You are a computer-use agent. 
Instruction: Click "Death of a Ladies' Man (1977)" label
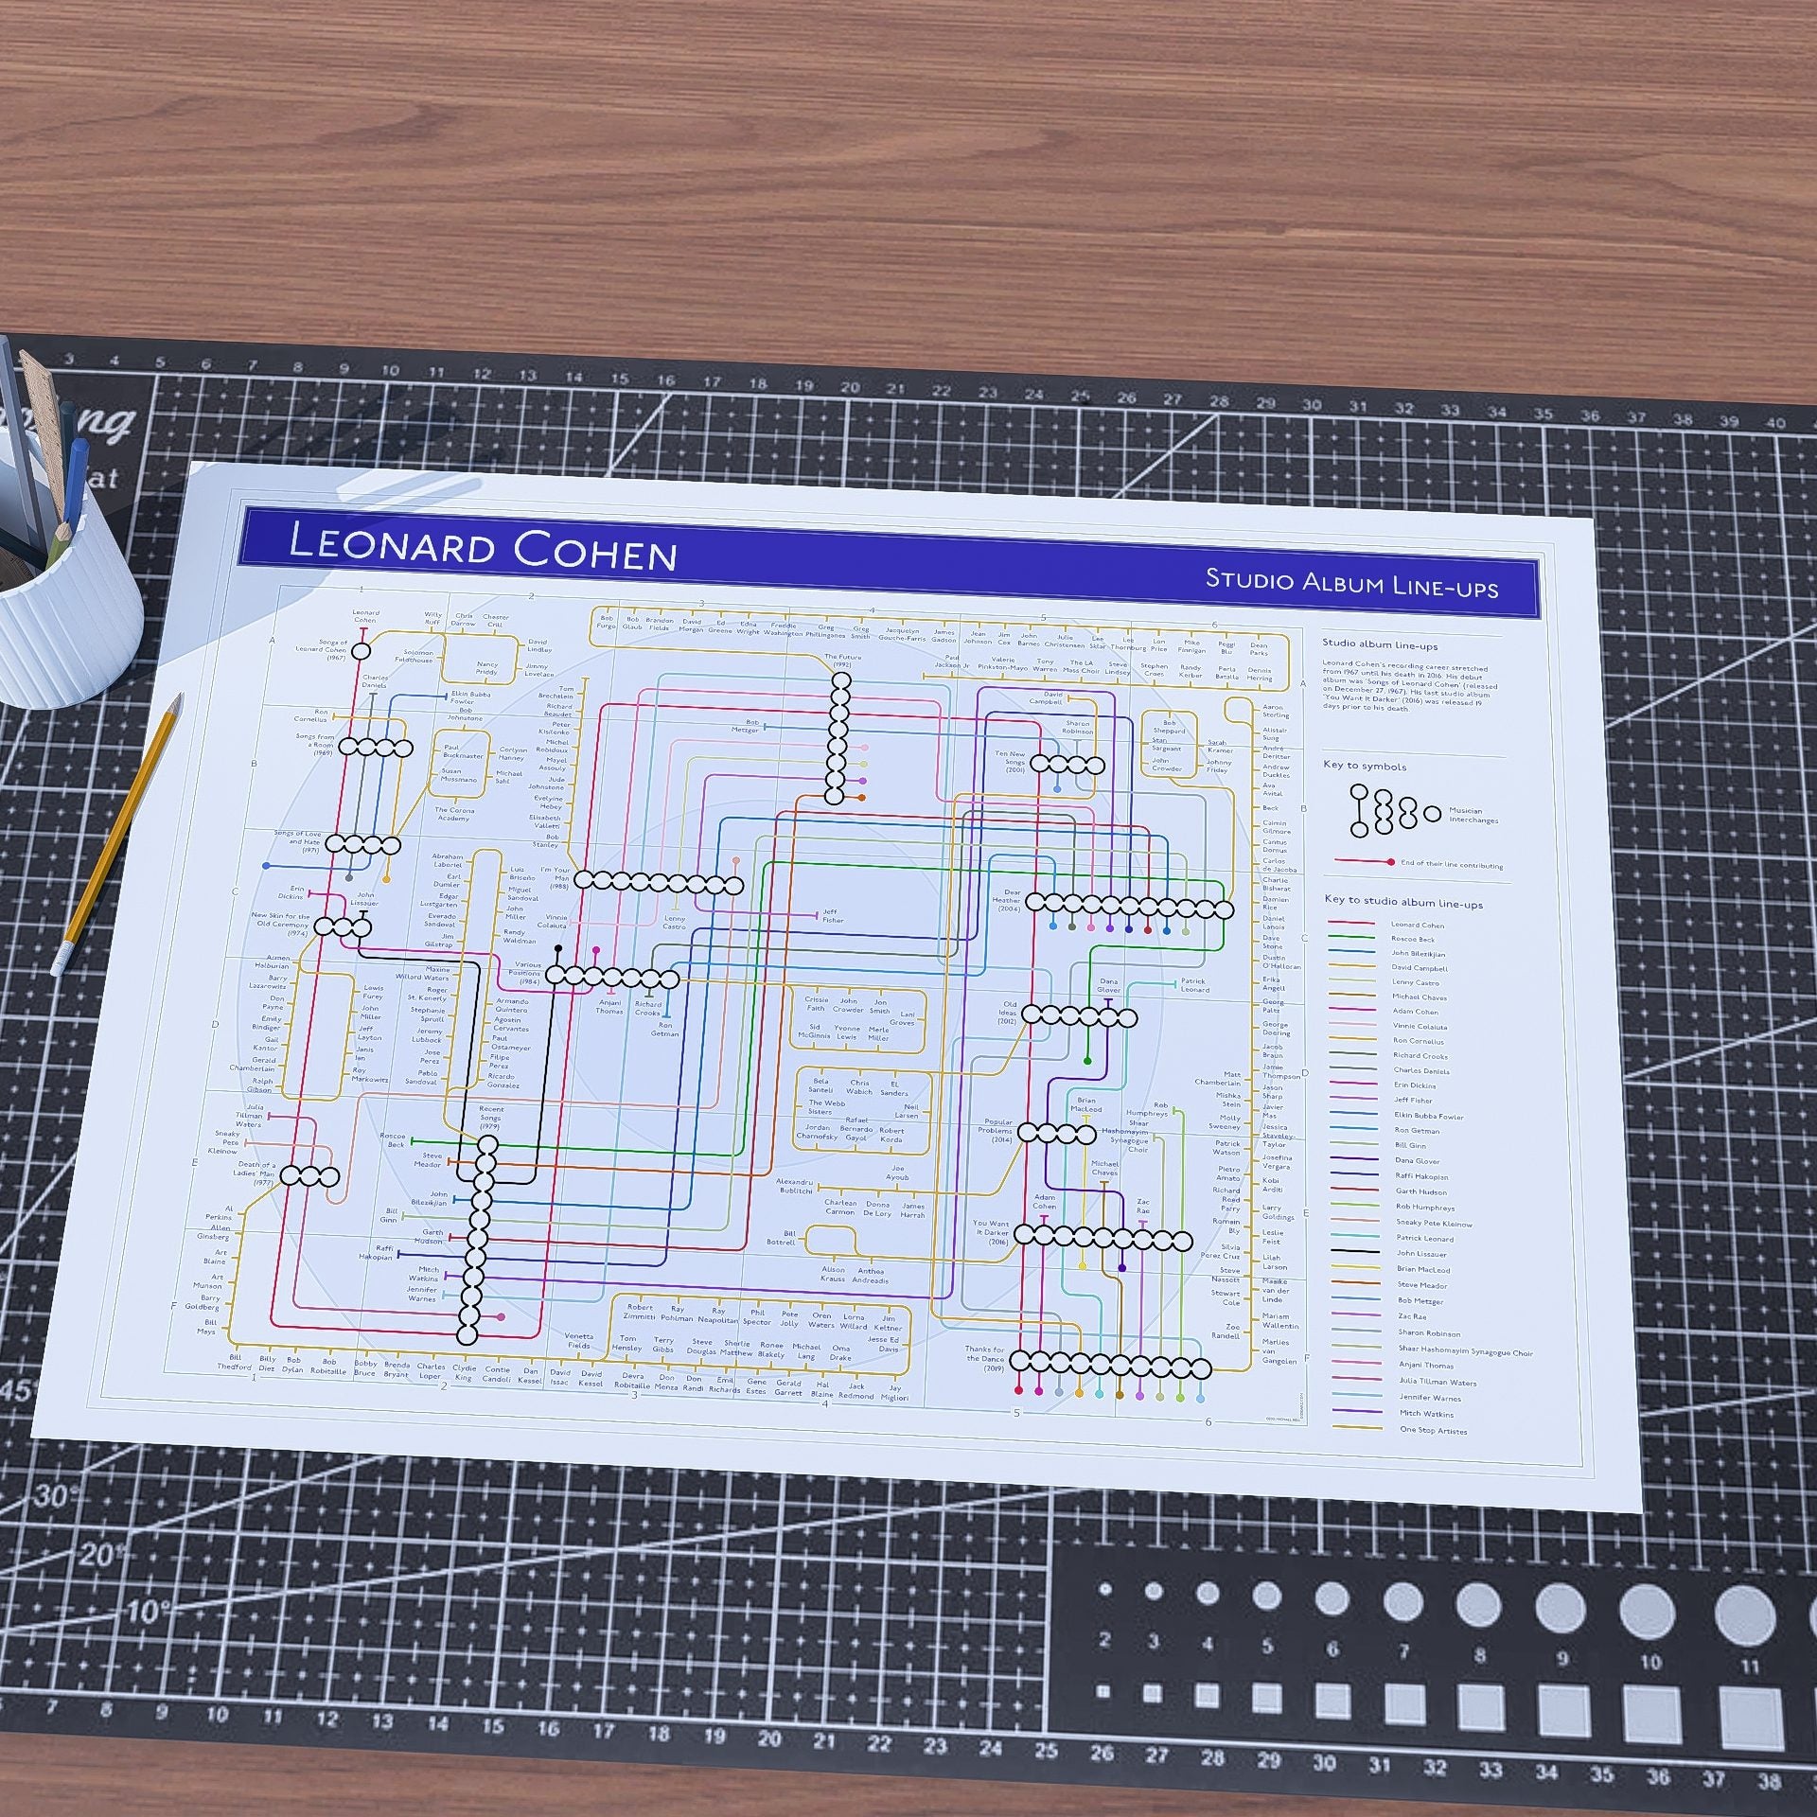point(256,1173)
